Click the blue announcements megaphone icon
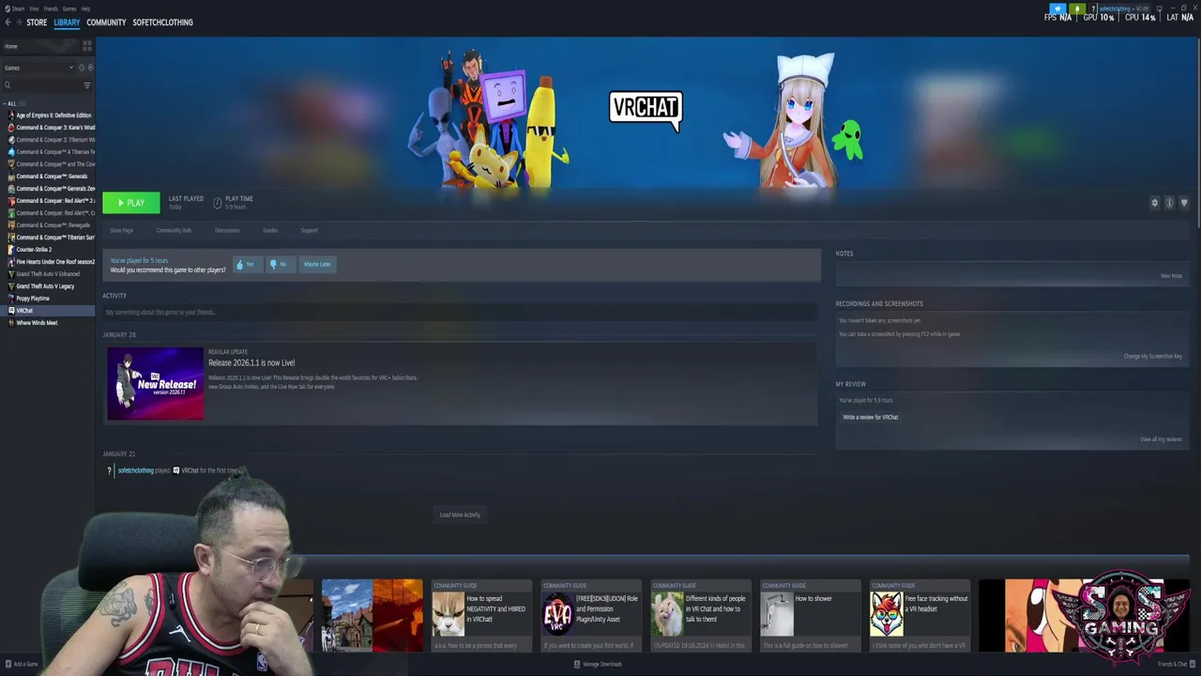Screen dimensions: 1201x676 (1057, 8)
